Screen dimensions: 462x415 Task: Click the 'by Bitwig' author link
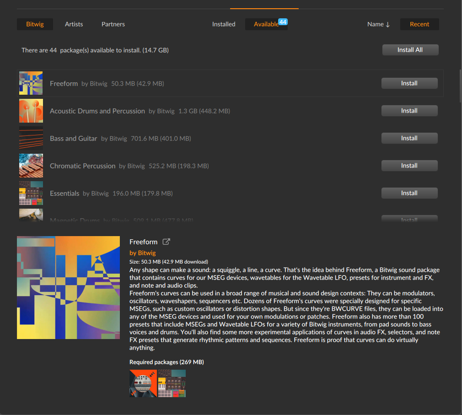[143, 253]
